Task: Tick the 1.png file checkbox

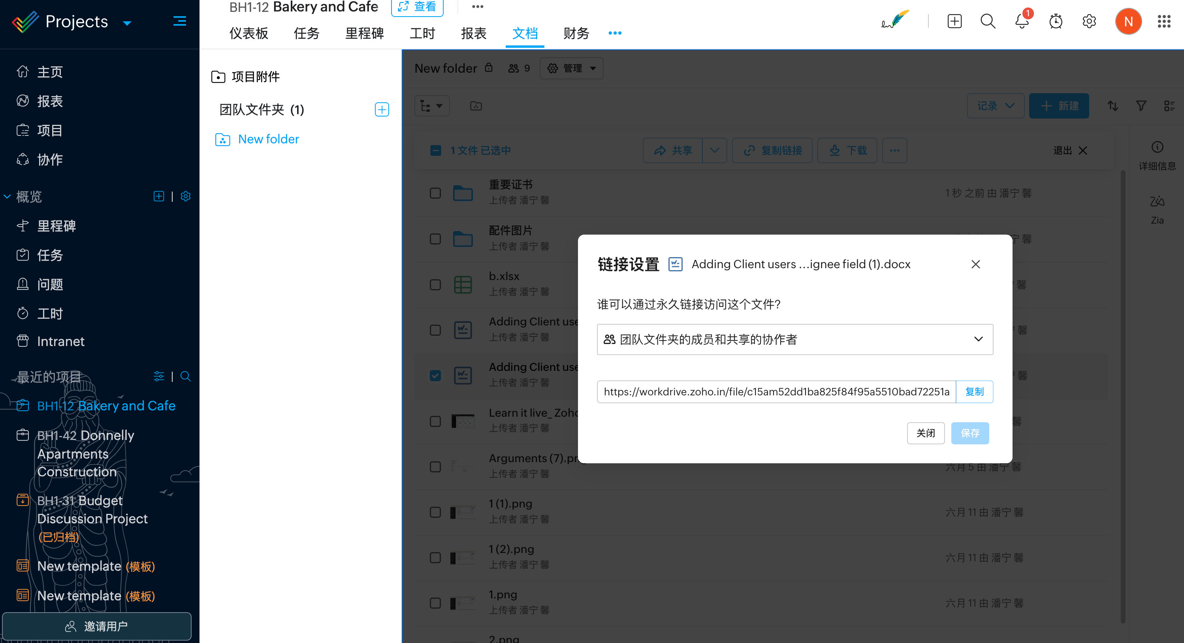Action: pyautogui.click(x=435, y=603)
